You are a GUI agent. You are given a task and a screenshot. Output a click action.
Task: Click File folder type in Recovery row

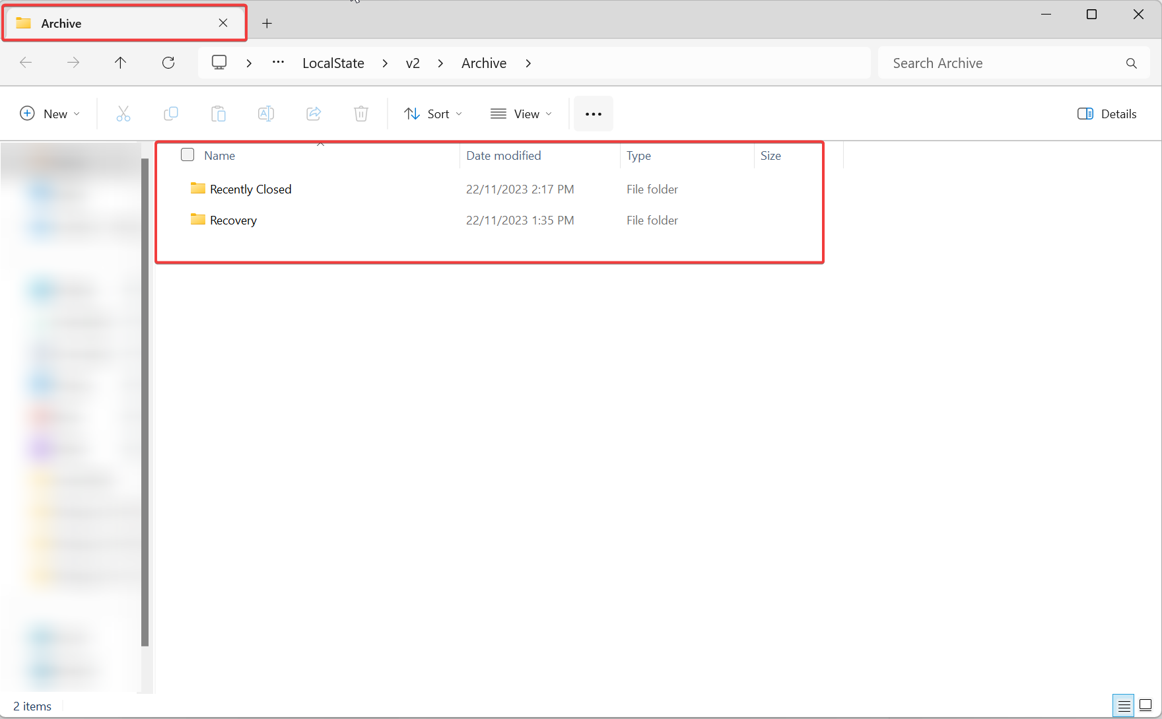652,221
